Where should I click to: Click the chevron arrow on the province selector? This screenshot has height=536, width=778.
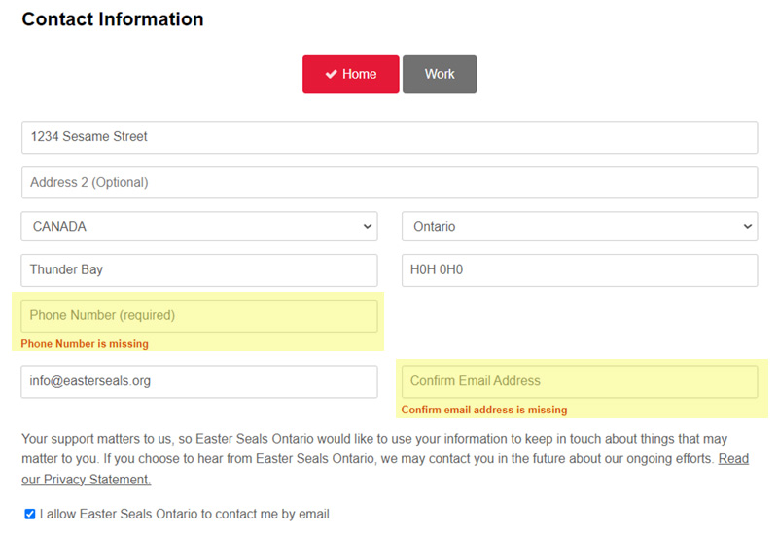(747, 226)
